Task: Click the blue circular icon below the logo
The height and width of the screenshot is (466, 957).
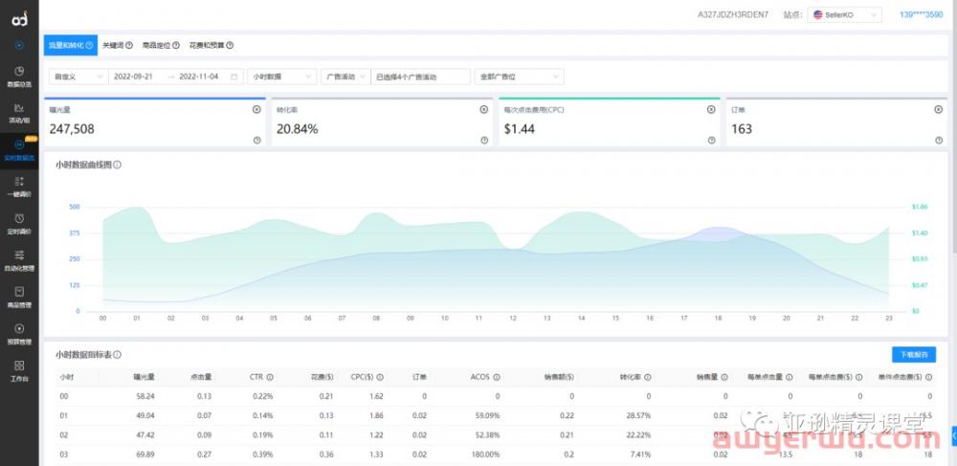Action: tap(19, 45)
